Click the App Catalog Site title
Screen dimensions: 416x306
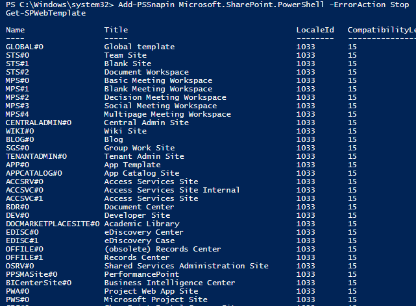click(141, 173)
